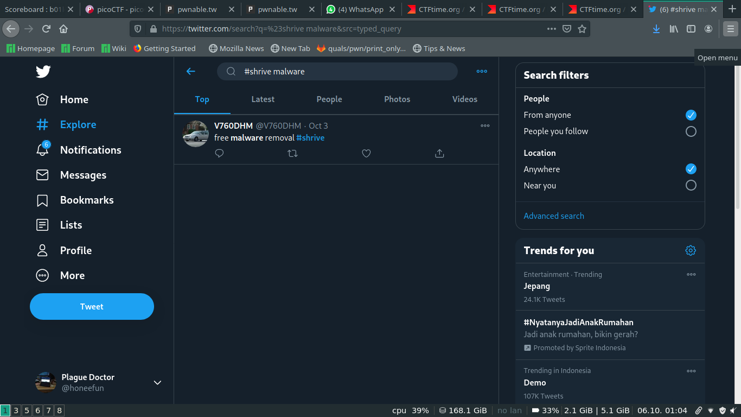Open the Firefox account icon
This screenshot has height=417, width=741.
708,29
